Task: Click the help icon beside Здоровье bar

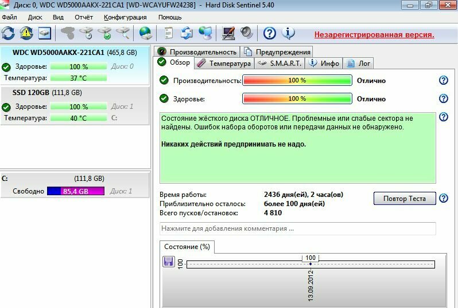Action: (x=444, y=98)
